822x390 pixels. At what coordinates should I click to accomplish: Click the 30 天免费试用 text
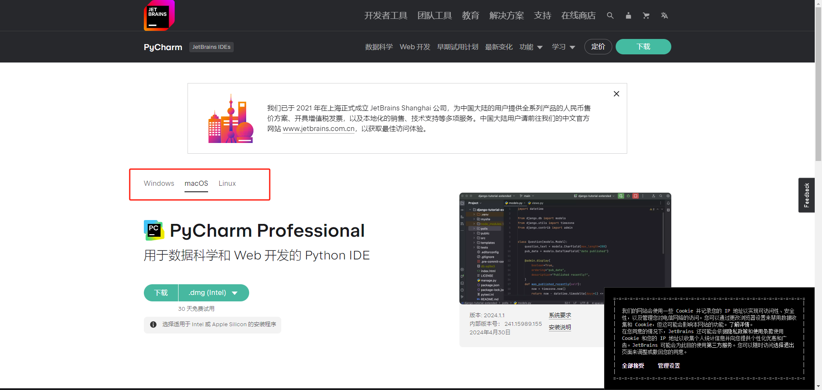[196, 309]
